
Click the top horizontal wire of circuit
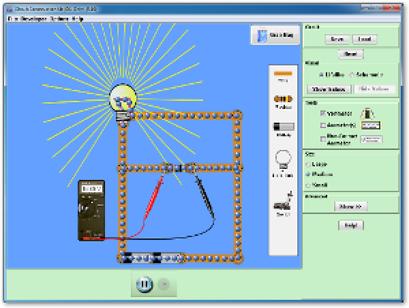[185, 115]
